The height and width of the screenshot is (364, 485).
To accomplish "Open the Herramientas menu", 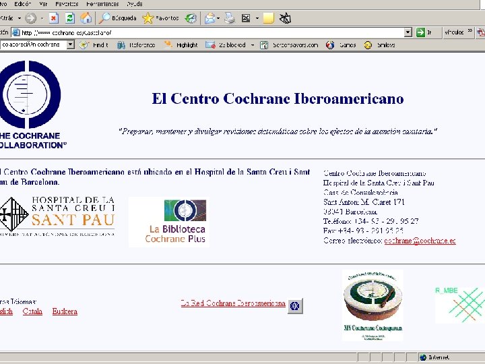I will [102, 4].
